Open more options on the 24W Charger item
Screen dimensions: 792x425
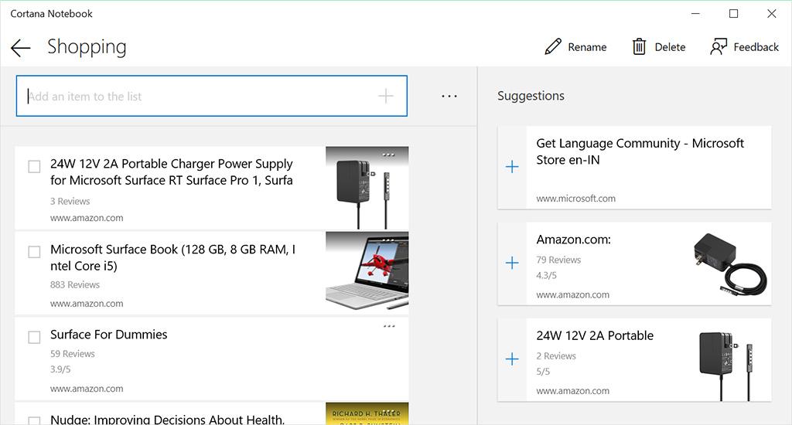click(388, 155)
